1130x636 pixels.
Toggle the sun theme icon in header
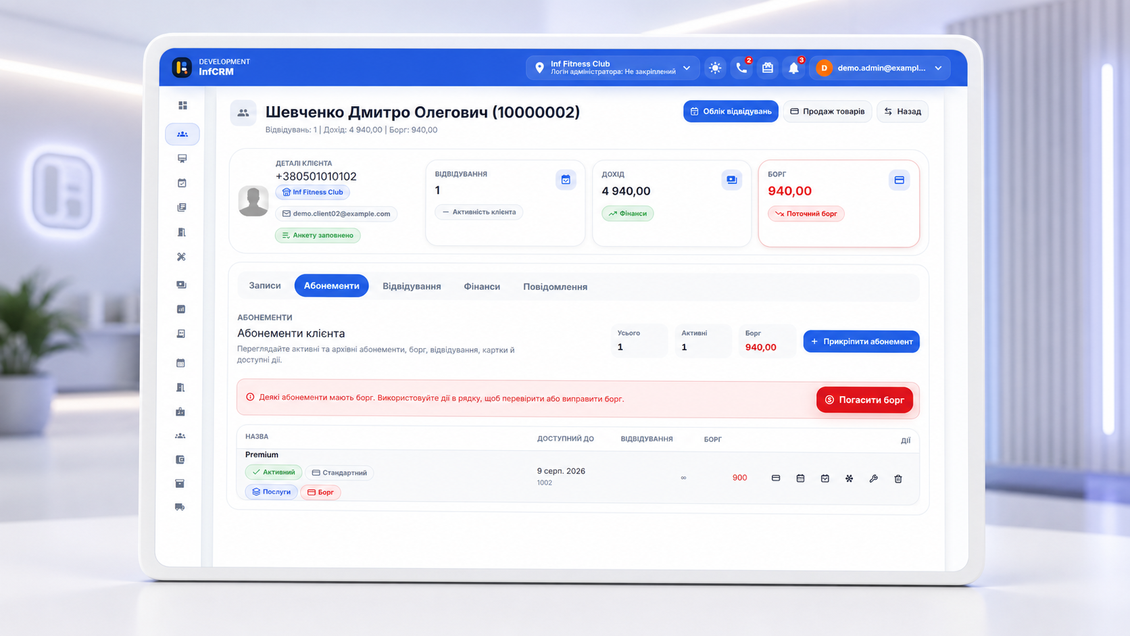715,68
